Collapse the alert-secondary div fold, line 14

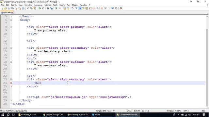click(x=11, y=48)
